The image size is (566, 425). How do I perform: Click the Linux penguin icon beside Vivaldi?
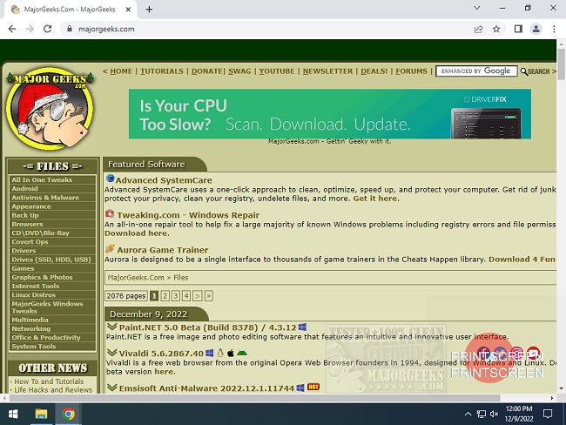click(x=220, y=353)
